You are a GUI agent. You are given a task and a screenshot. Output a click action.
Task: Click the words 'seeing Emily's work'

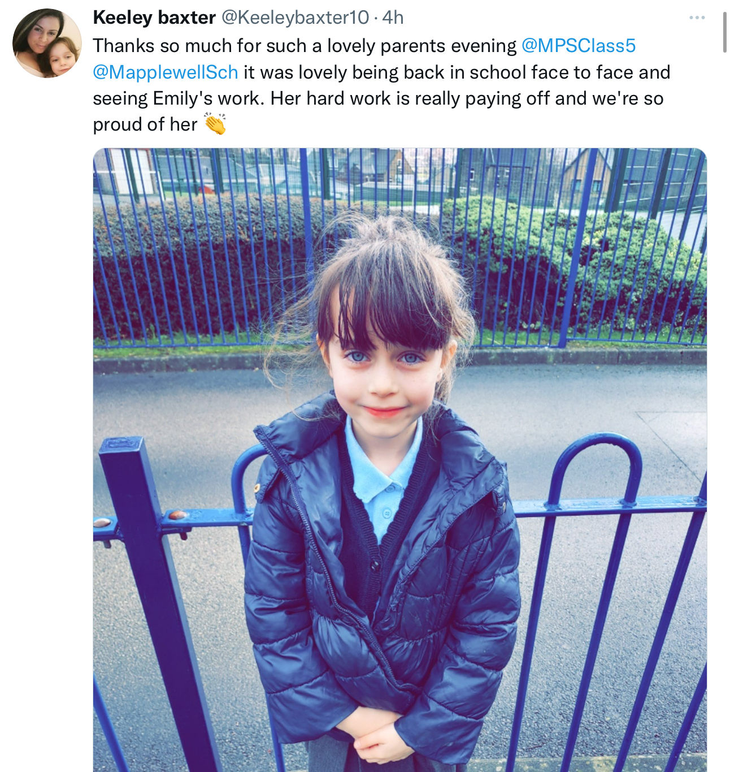tap(179, 98)
